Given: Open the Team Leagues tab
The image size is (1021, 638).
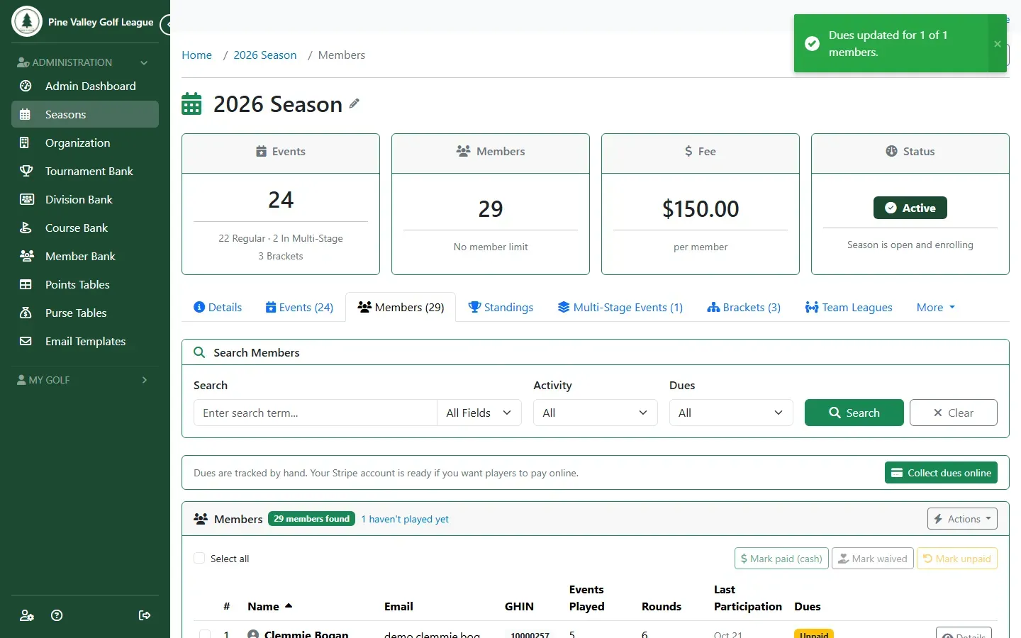Looking at the screenshot, I should tap(849, 307).
